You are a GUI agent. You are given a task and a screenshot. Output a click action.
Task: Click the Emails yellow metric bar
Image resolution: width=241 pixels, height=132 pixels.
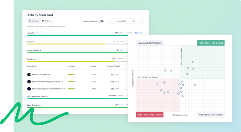[71, 61]
